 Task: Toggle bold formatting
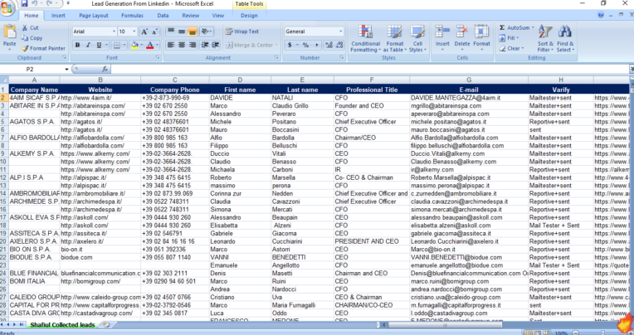77,46
